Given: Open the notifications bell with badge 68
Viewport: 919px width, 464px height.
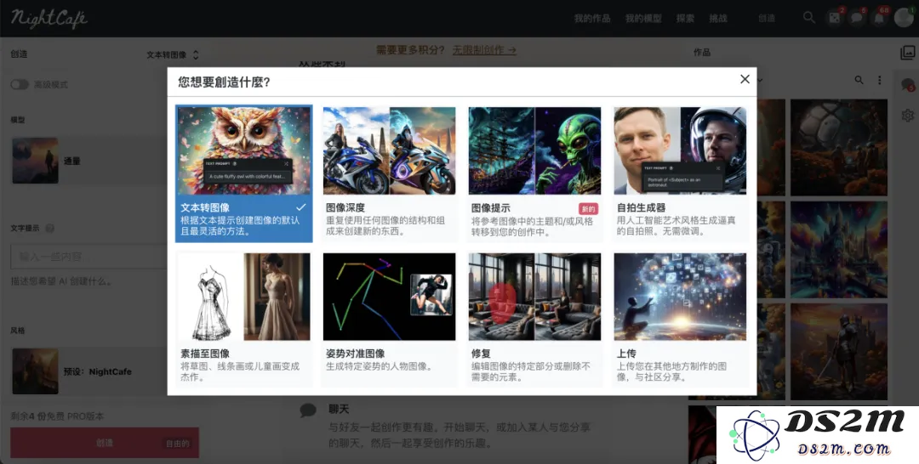Looking at the screenshot, I should [879, 18].
